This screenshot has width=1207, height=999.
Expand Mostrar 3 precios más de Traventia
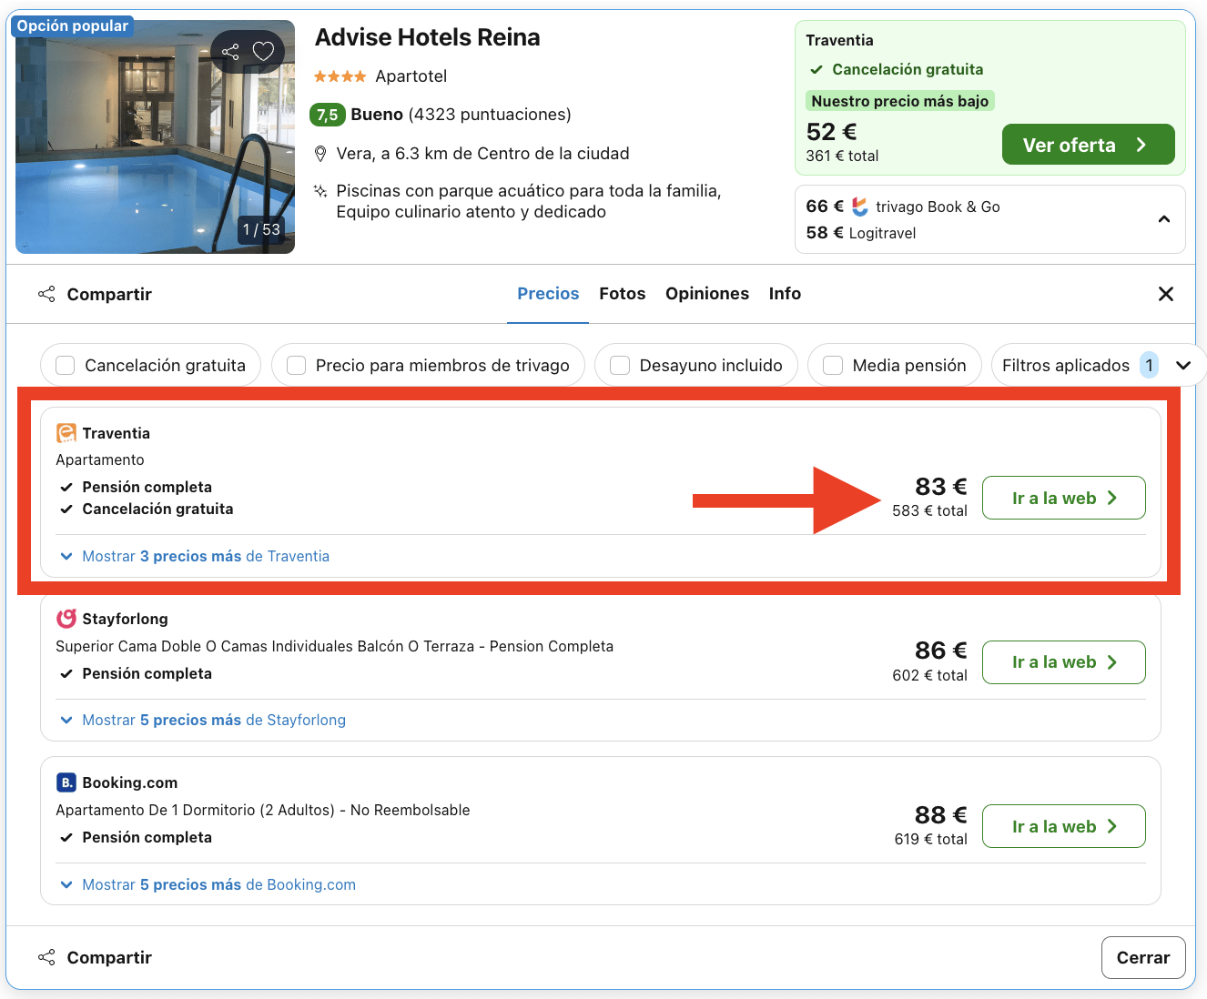click(x=194, y=556)
